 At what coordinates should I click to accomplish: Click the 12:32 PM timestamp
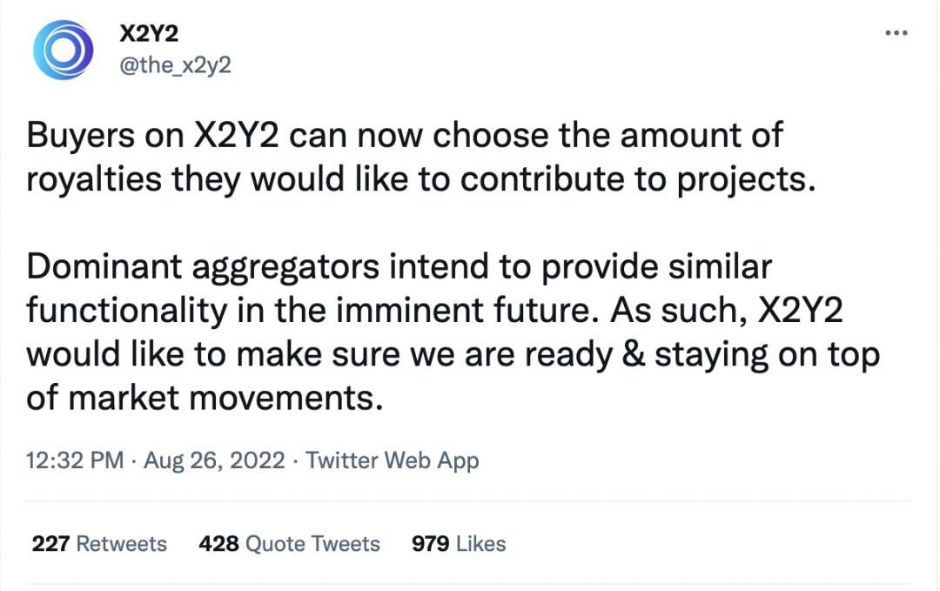click(77, 460)
